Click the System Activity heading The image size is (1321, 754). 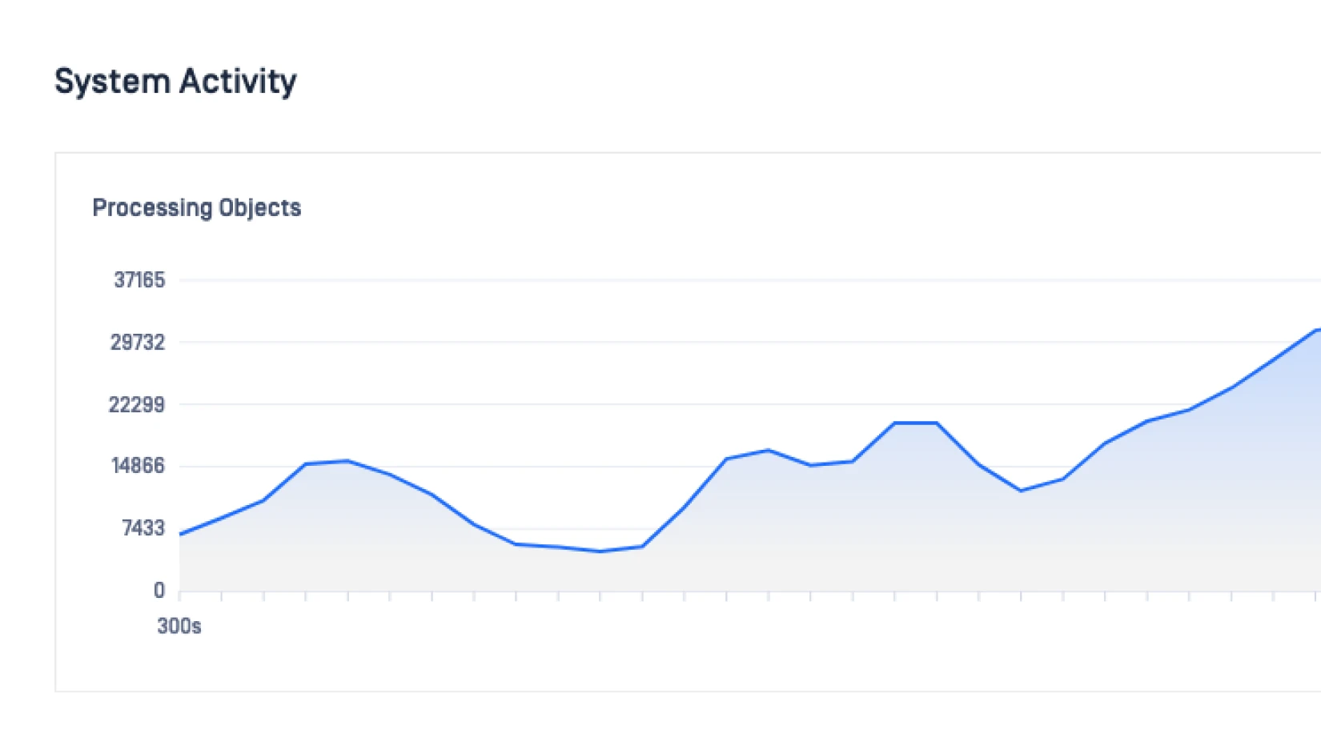point(175,82)
